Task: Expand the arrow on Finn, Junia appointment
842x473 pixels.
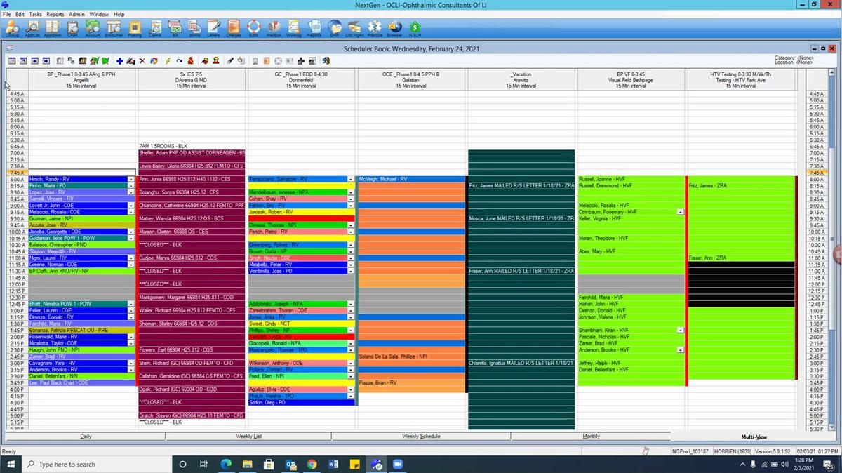Action: (241, 179)
